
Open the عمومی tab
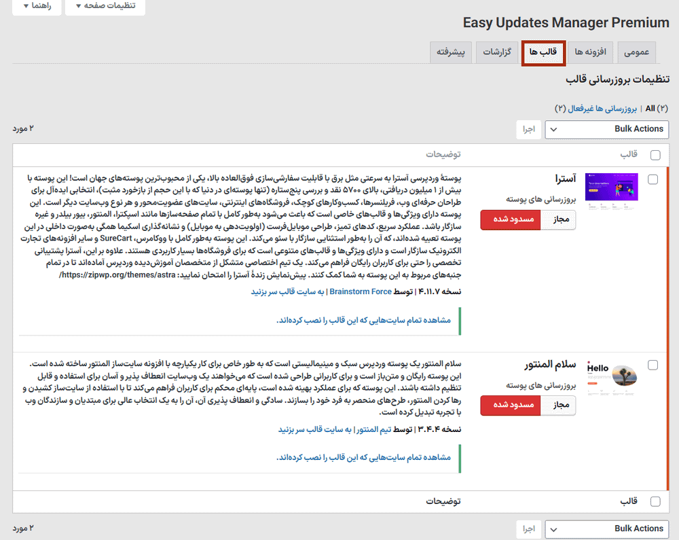pyautogui.click(x=636, y=52)
